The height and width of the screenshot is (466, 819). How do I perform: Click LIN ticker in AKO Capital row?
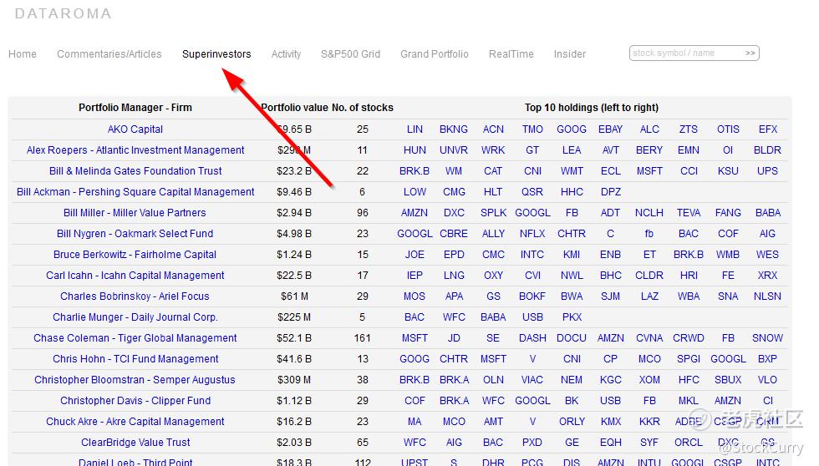415,129
